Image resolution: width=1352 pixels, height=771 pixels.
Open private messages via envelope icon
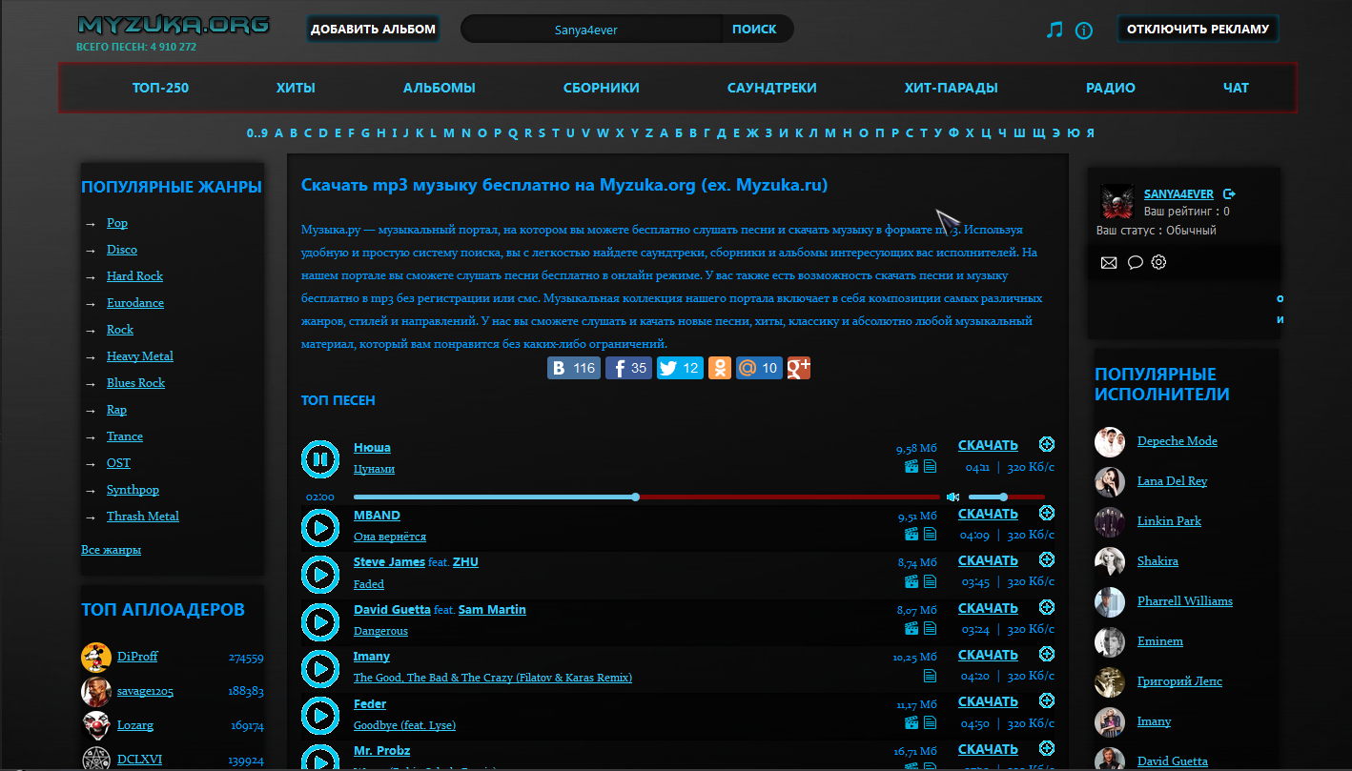click(1108, 262)
